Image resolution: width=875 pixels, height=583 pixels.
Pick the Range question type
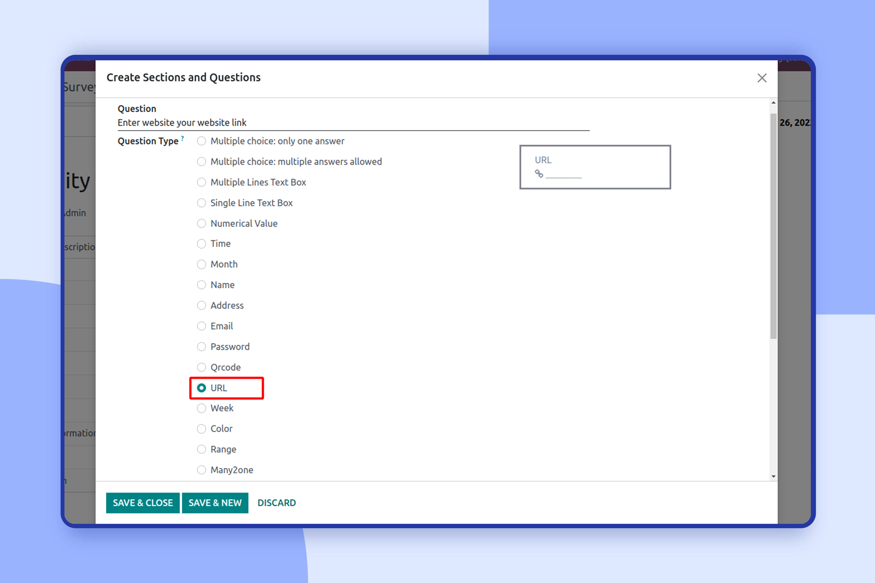[x=201, y=449]
